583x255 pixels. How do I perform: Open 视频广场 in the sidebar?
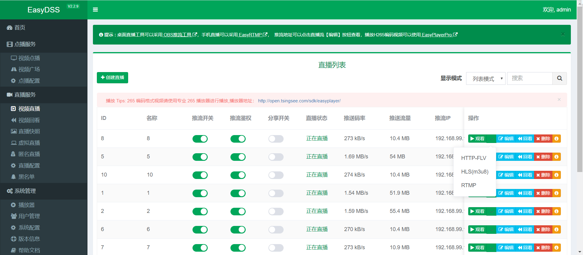click(x=29, y=69)
